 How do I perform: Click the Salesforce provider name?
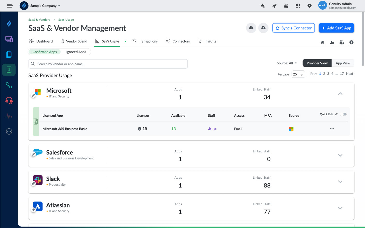point(59,152)
